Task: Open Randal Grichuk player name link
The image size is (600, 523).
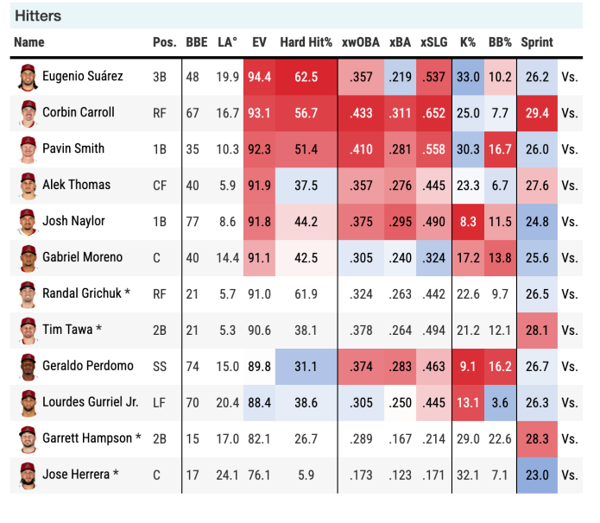Action: (85, 294)
